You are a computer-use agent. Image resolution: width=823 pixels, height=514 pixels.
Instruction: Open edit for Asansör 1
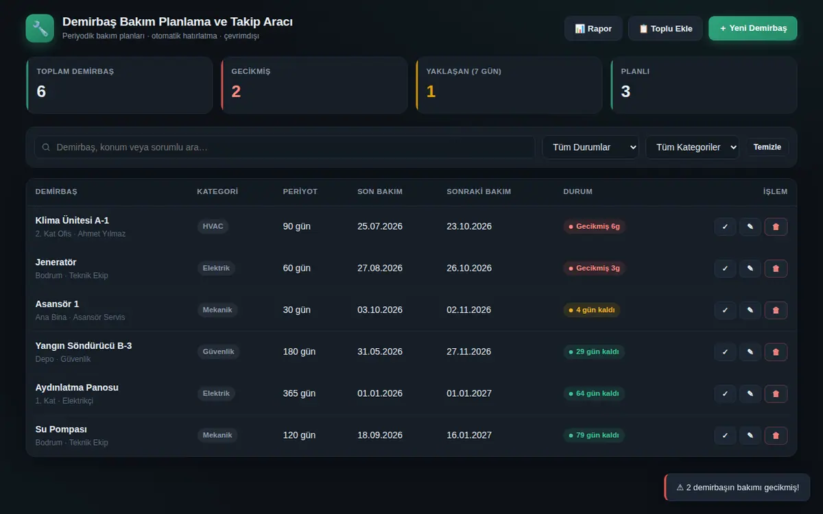pyautogui.click(x=750, y=310)
